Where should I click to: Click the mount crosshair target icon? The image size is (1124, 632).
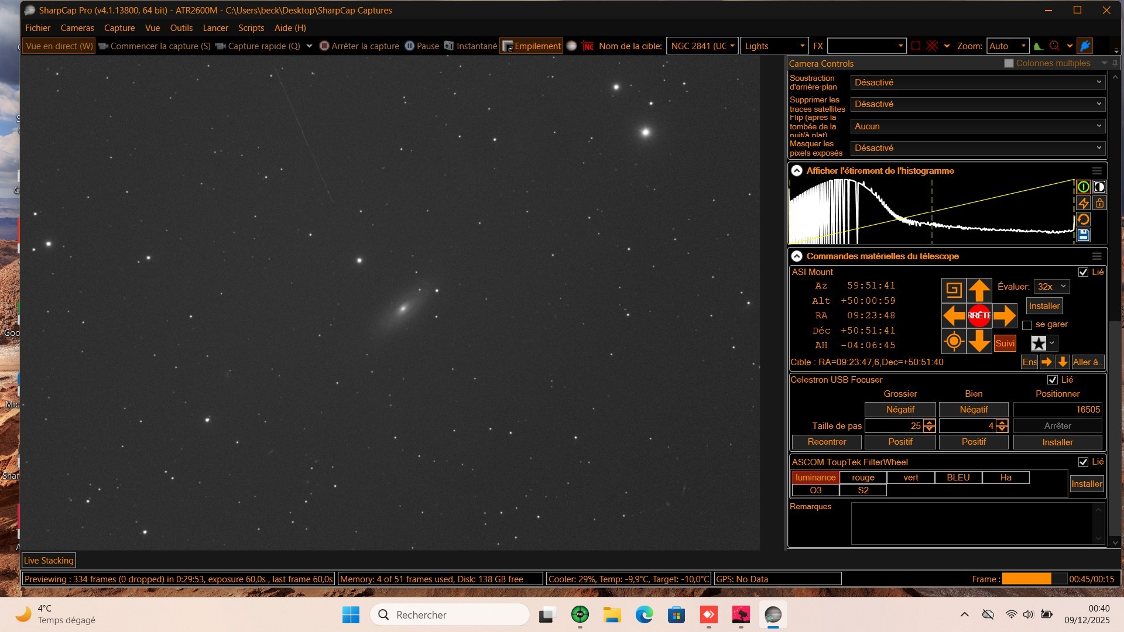(x=954, y=341)
